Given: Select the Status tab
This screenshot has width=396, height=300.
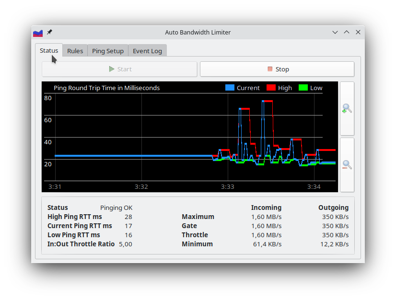Looking at the screenshot, I should (x=48, y=50).
